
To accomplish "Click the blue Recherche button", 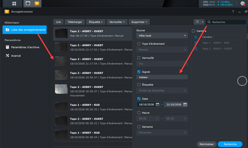I will click(x=230, y=144).
